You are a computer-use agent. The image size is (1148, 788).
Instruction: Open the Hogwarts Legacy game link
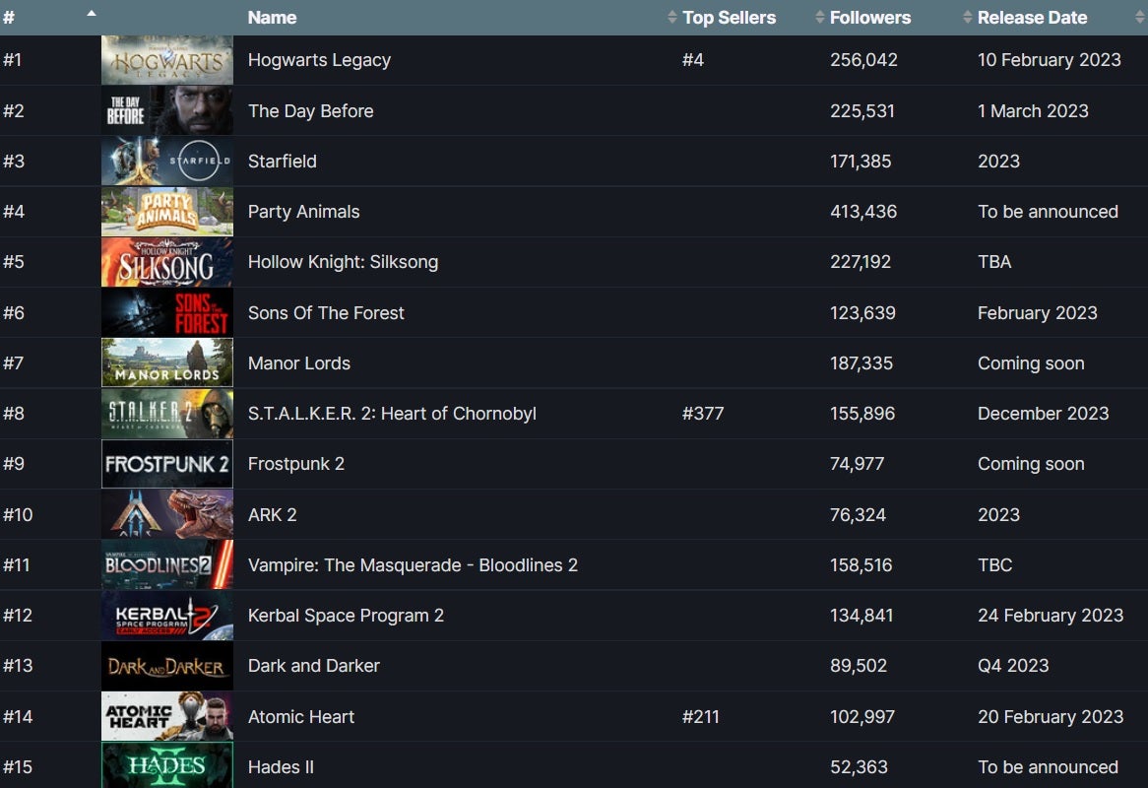[319, 60]
